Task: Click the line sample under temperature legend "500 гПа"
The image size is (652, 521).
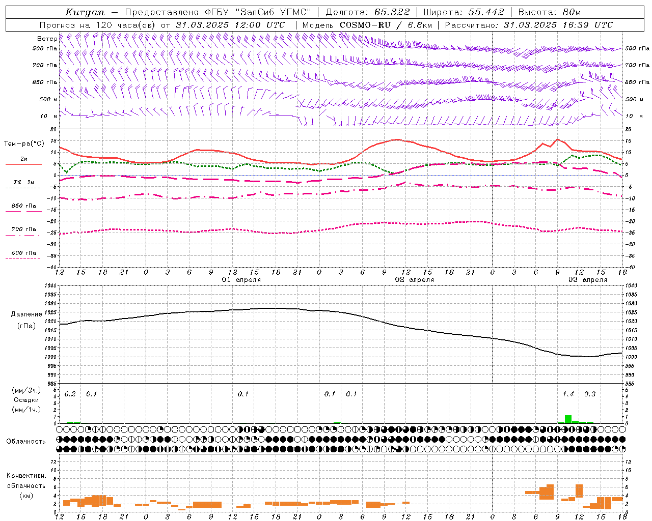Action: [x=22, y=259]
